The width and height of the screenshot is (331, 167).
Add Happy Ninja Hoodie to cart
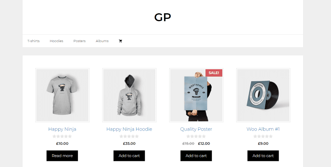(129, 156)
